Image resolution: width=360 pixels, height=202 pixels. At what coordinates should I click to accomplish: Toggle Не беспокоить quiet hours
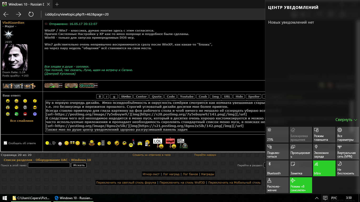(348, 168)
